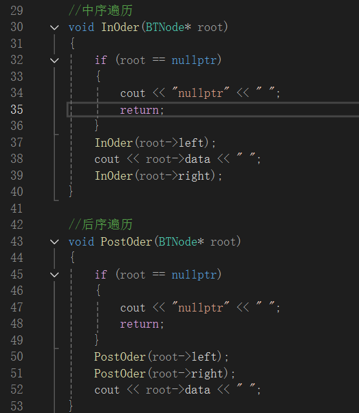359x413 pixels.
Task: Click line number 41
Action: coord(17,208)
